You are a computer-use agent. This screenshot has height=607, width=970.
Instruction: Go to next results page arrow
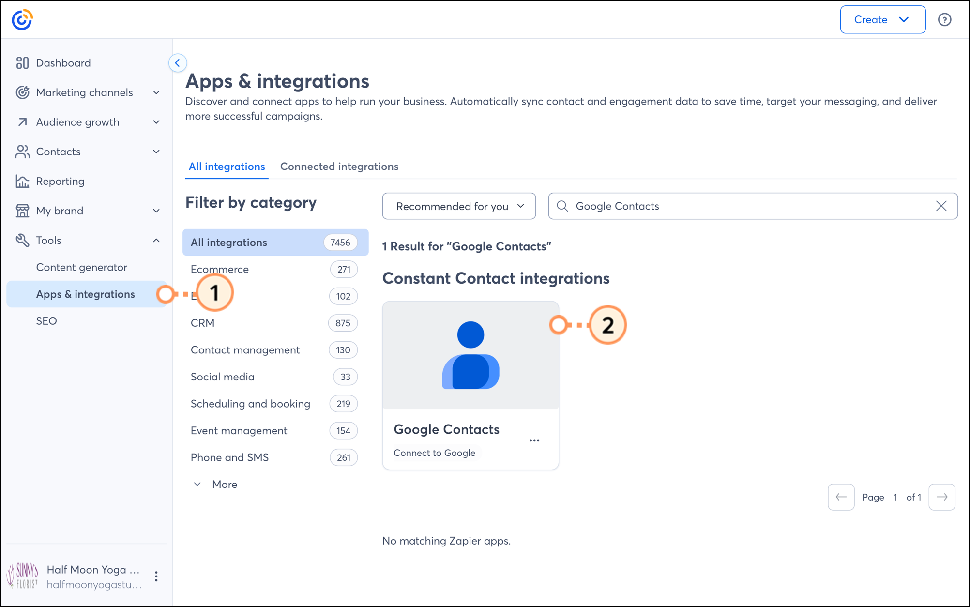coord(942,497)
